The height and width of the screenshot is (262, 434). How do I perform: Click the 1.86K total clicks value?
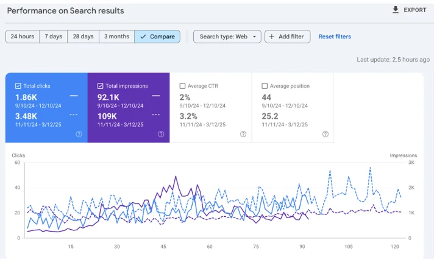pyautogui.click(x=26, y=97)
